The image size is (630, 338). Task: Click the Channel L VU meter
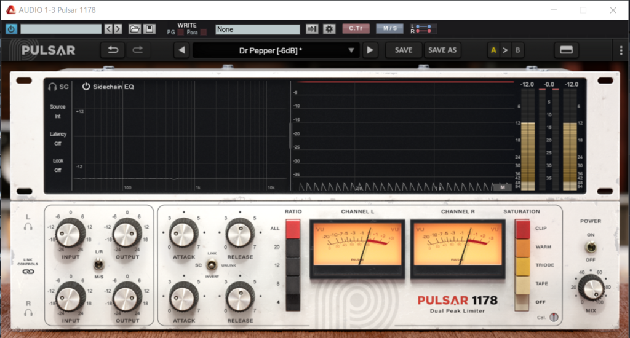(x=357, y=249)
